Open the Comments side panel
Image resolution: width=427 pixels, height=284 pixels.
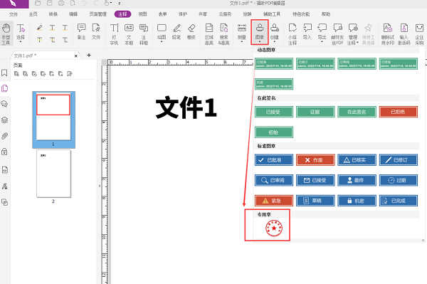point(5,104)
